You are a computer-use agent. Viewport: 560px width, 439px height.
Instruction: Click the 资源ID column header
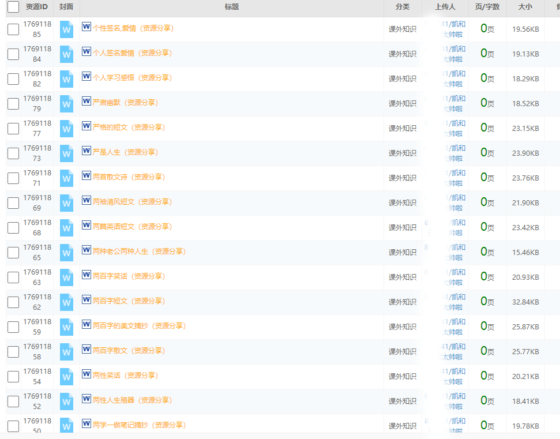[37, 7]
